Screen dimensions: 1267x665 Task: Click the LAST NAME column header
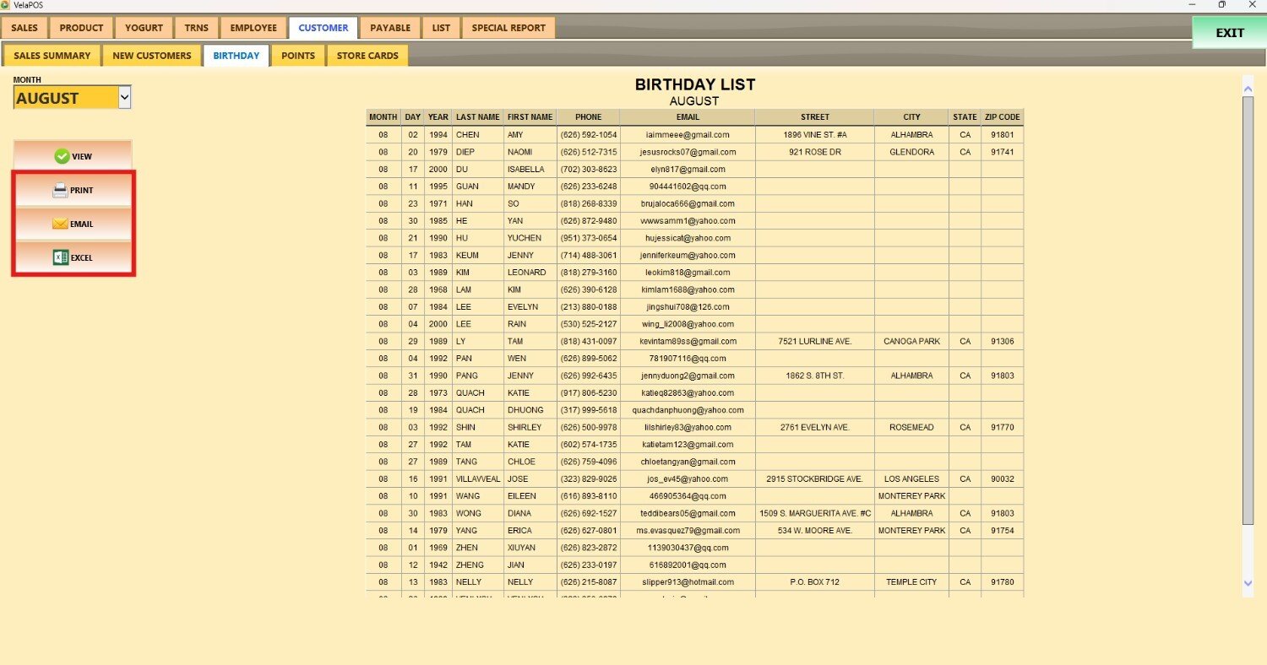[x=477, y=117]
